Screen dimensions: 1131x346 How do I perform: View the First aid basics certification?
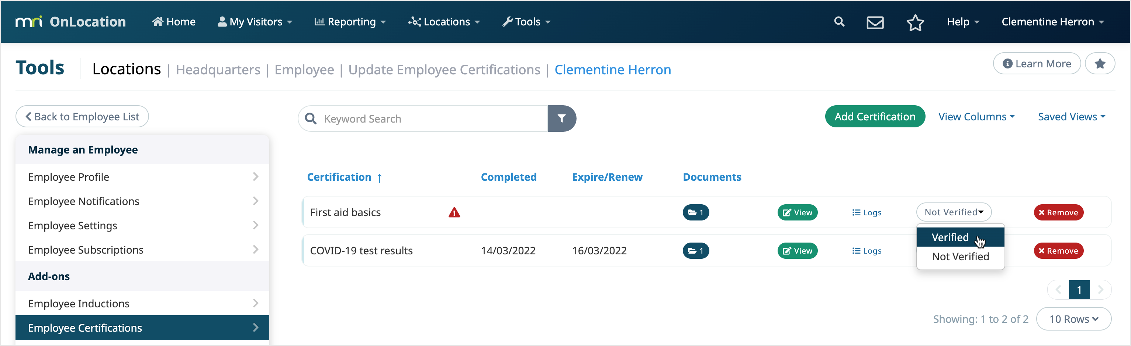click(x=797, y=212)
